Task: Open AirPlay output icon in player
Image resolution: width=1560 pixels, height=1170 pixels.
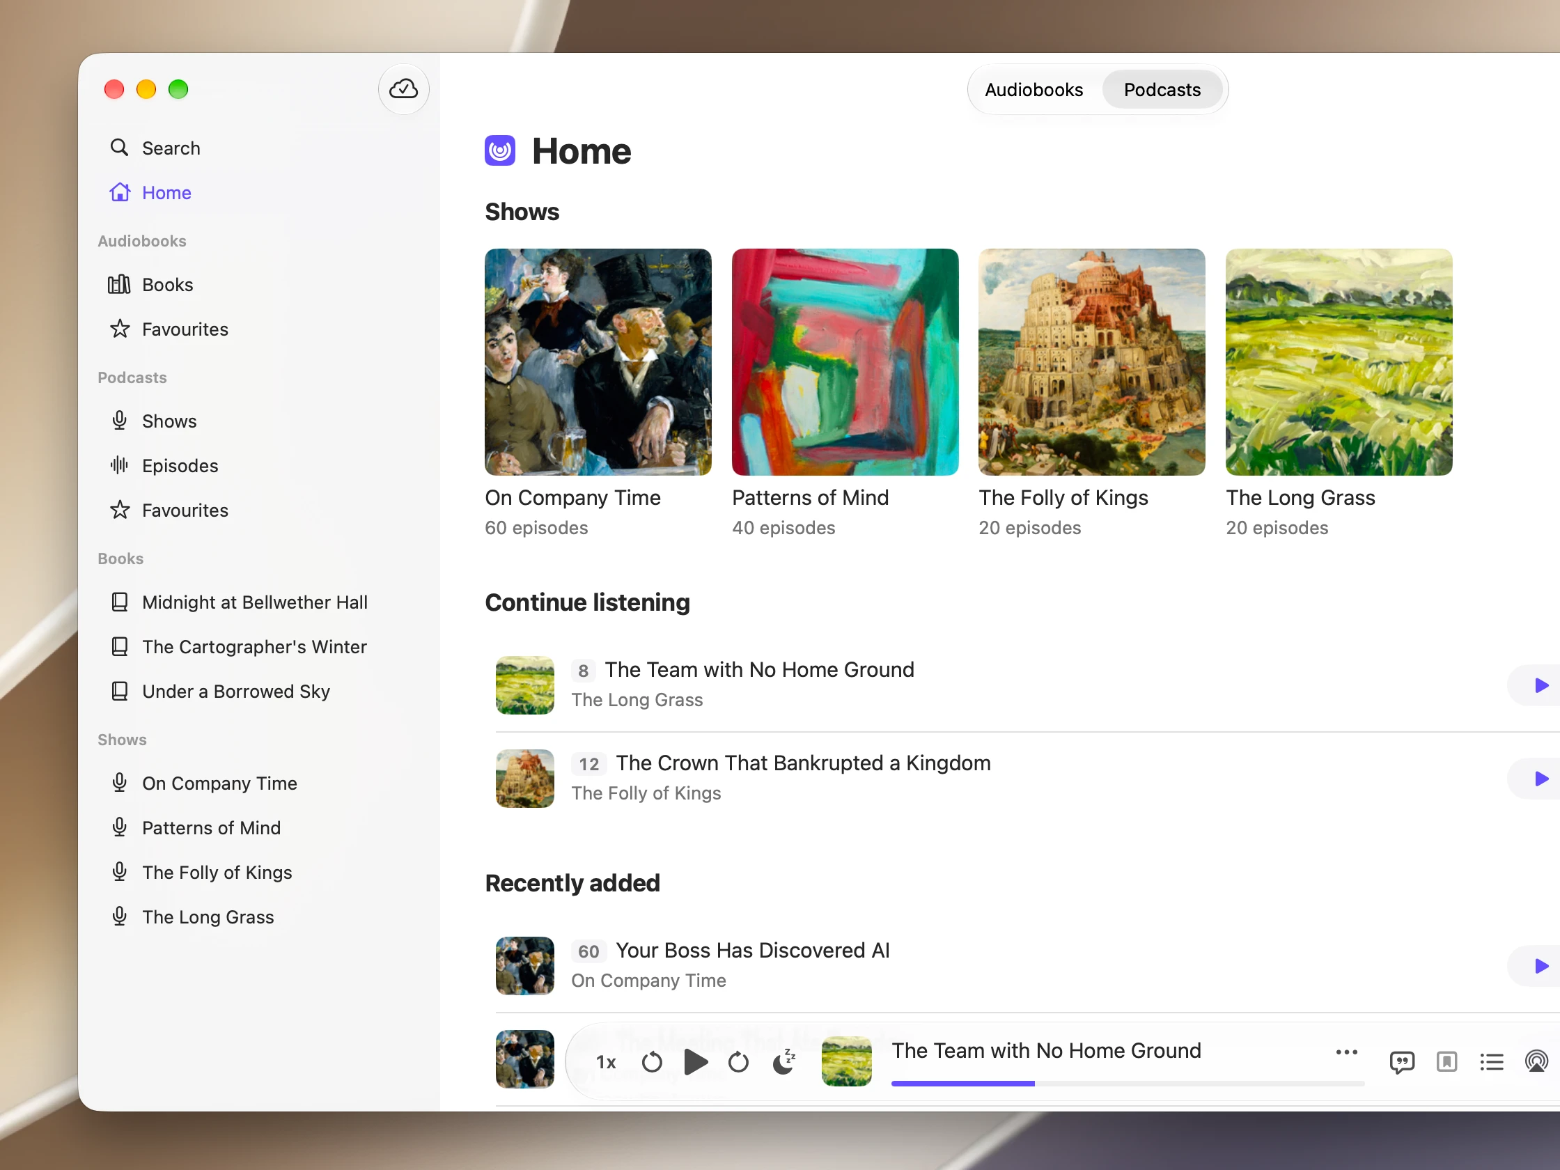Action: (1536, 1062)
